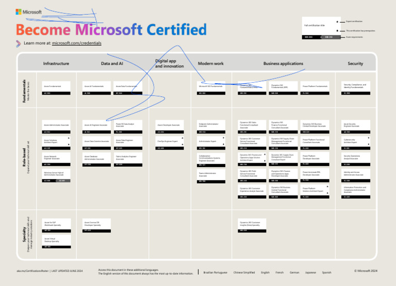Open the Azure Data Engineer Associate card
Image resolution: width=396 pixels, height=286 pixels.
[x=128, y=143]
